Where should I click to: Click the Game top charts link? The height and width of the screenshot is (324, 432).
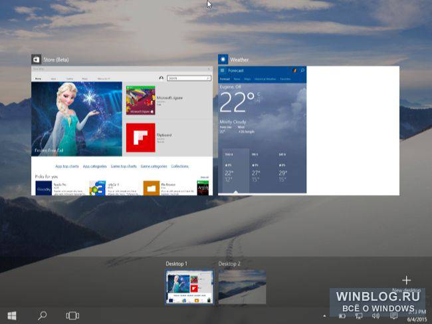pos(124,166)
